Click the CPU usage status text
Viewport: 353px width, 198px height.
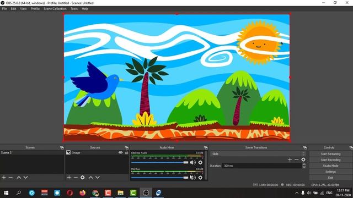325,185
